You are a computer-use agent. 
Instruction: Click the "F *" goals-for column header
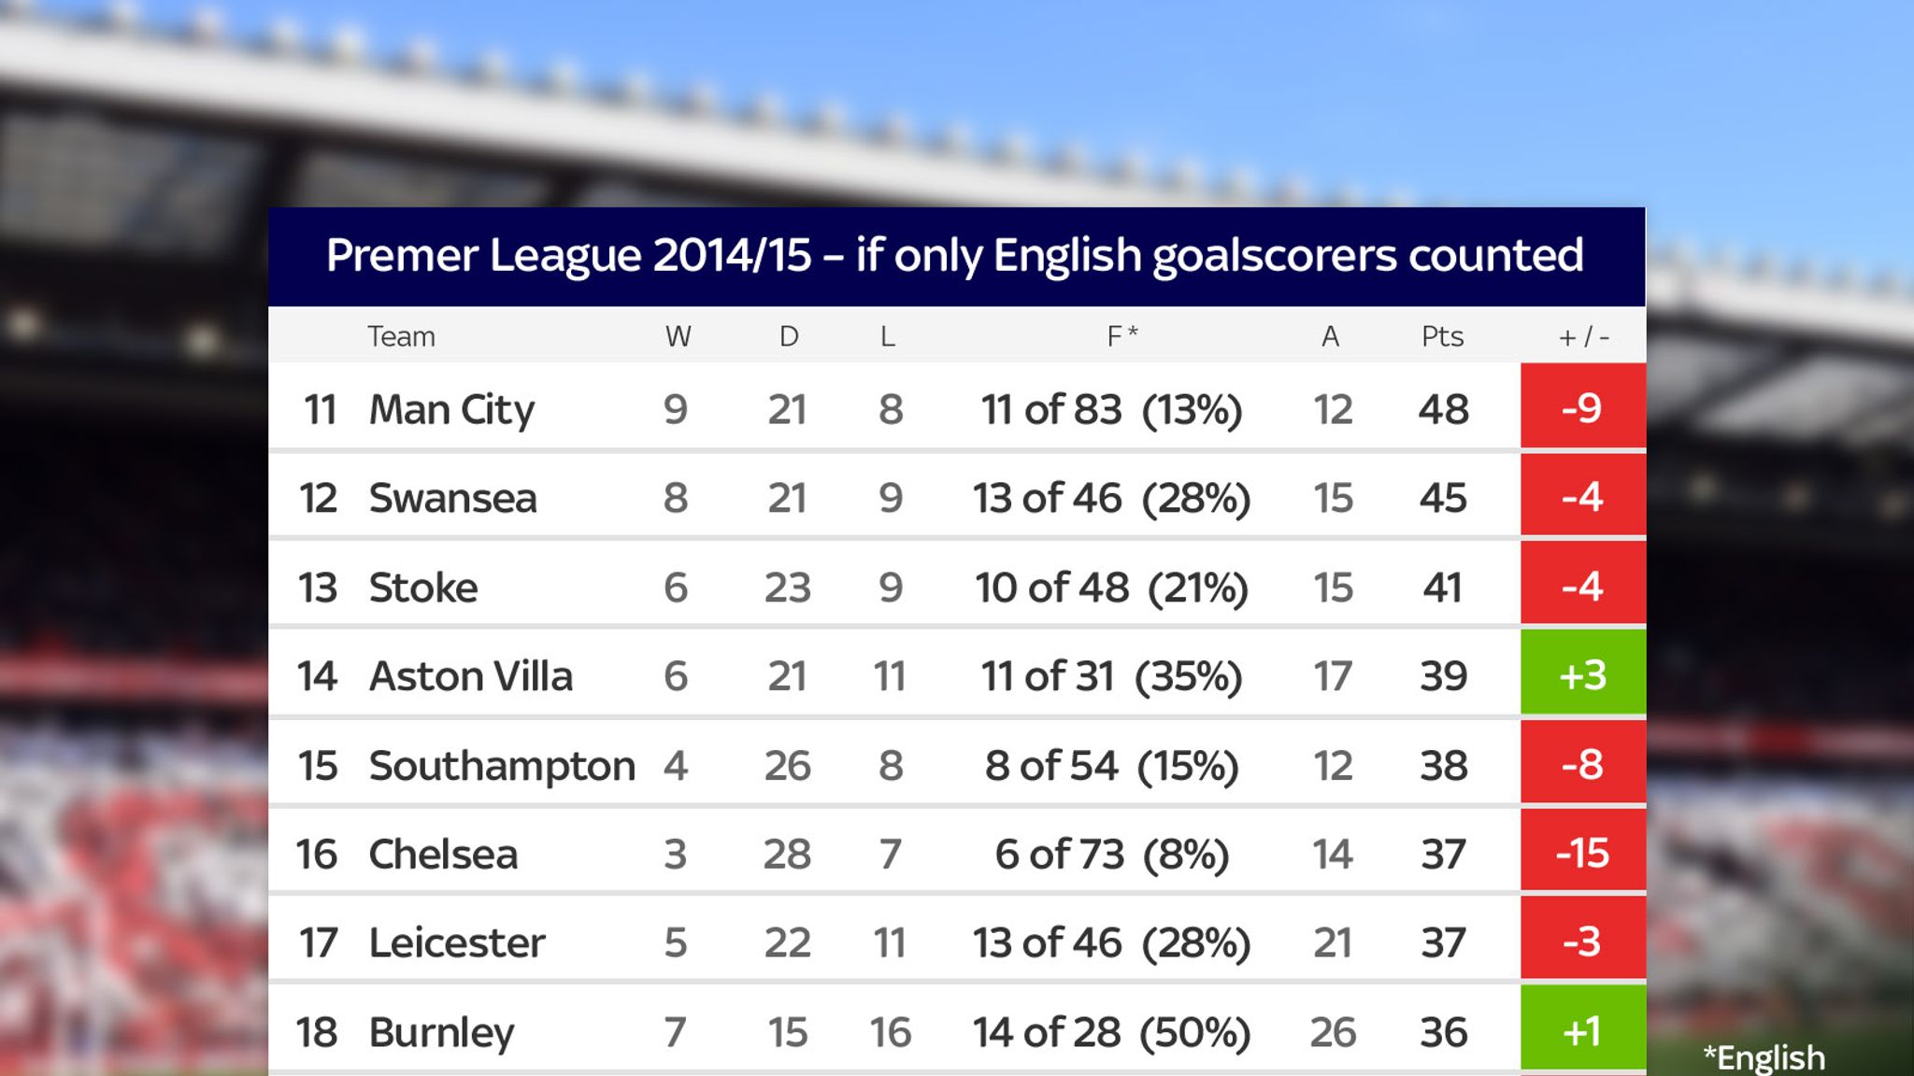pyautogui.click(x=1121, y=336)
